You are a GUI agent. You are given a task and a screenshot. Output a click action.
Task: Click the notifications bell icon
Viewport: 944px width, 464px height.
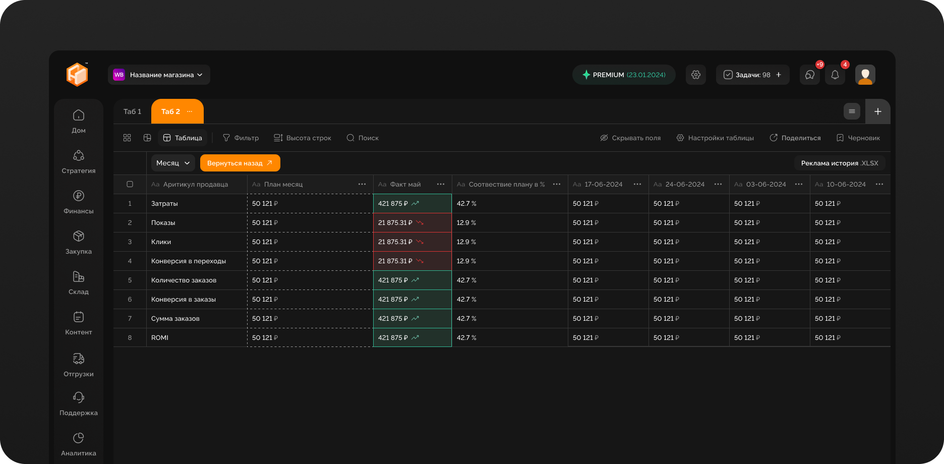pos(835,75)
